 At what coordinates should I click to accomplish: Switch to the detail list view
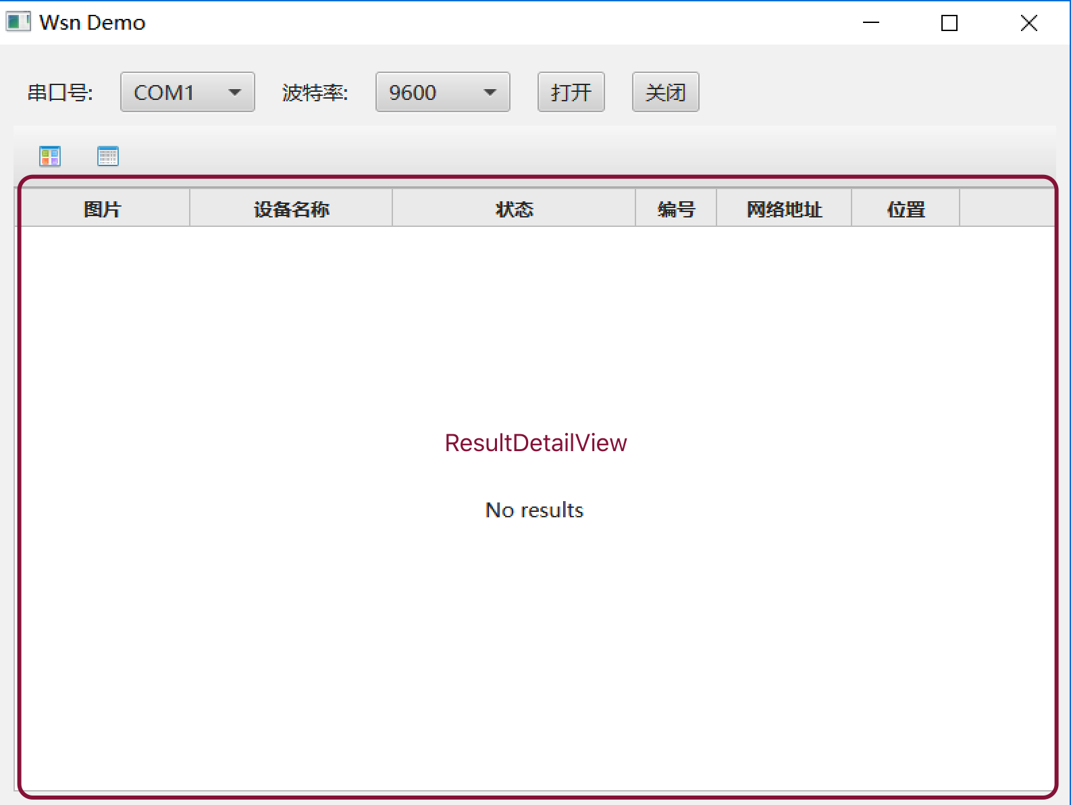[x=108, y=156]
